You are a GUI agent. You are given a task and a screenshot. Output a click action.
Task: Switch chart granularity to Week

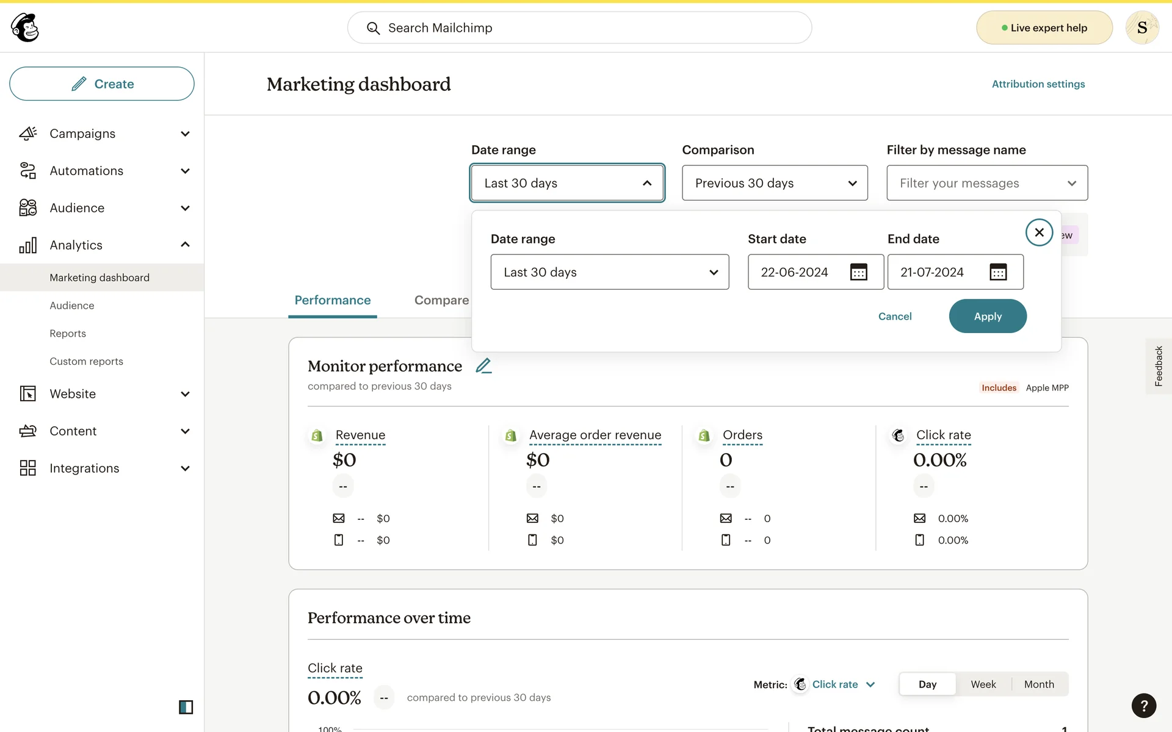click(x=983, y=684)
